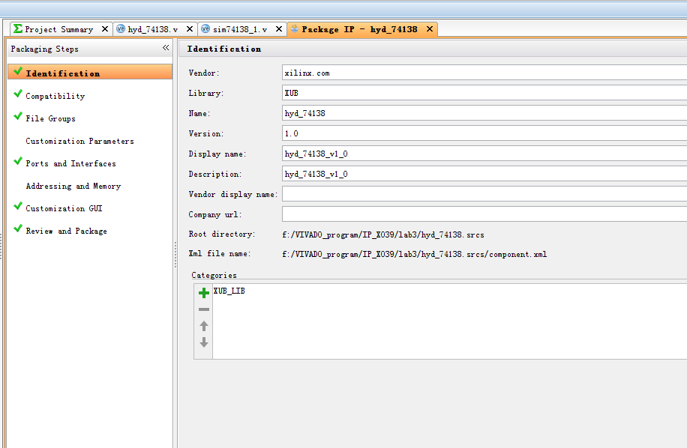Select the File Groups step
687x448 pixels.
coord(50,118)
